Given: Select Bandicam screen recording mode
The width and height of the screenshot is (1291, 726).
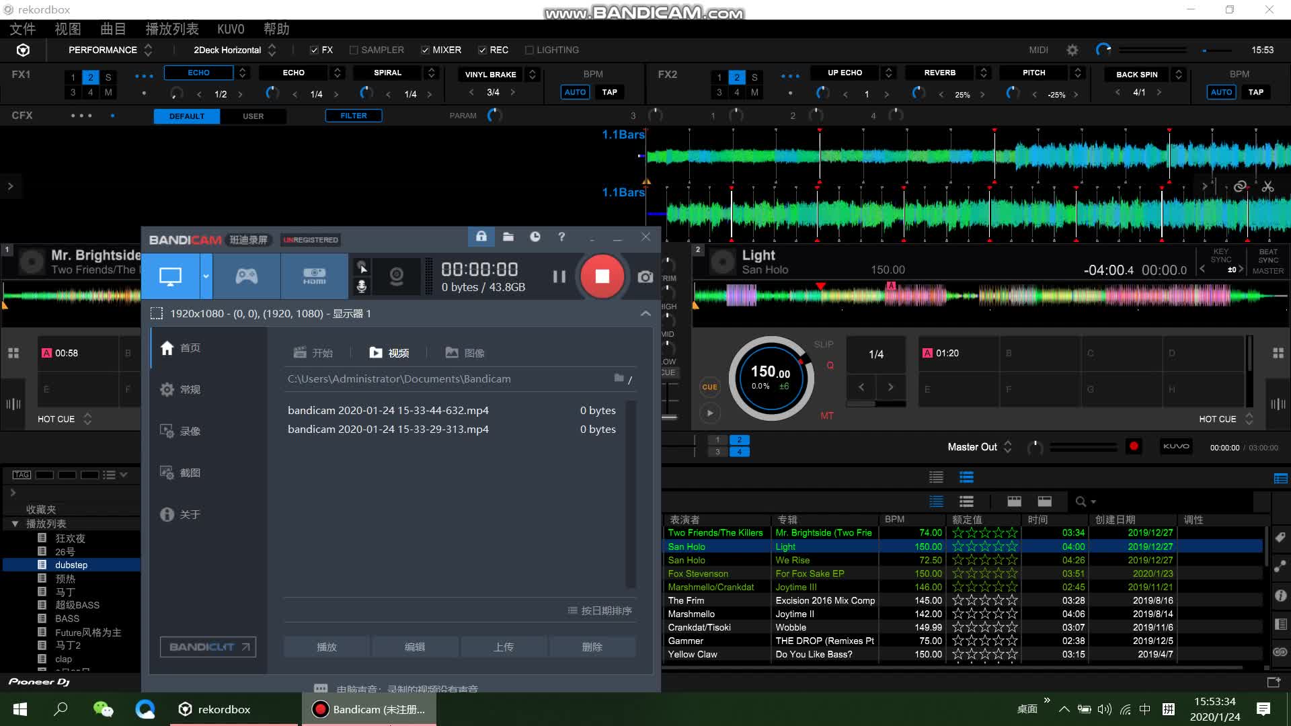Looking at the screenshot, I should (170, 276).
